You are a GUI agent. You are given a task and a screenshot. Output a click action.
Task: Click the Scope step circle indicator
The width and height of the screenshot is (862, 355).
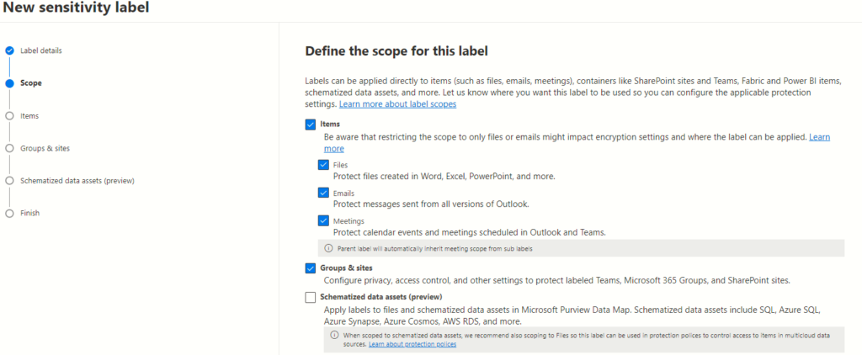click(x=9, y=83)
